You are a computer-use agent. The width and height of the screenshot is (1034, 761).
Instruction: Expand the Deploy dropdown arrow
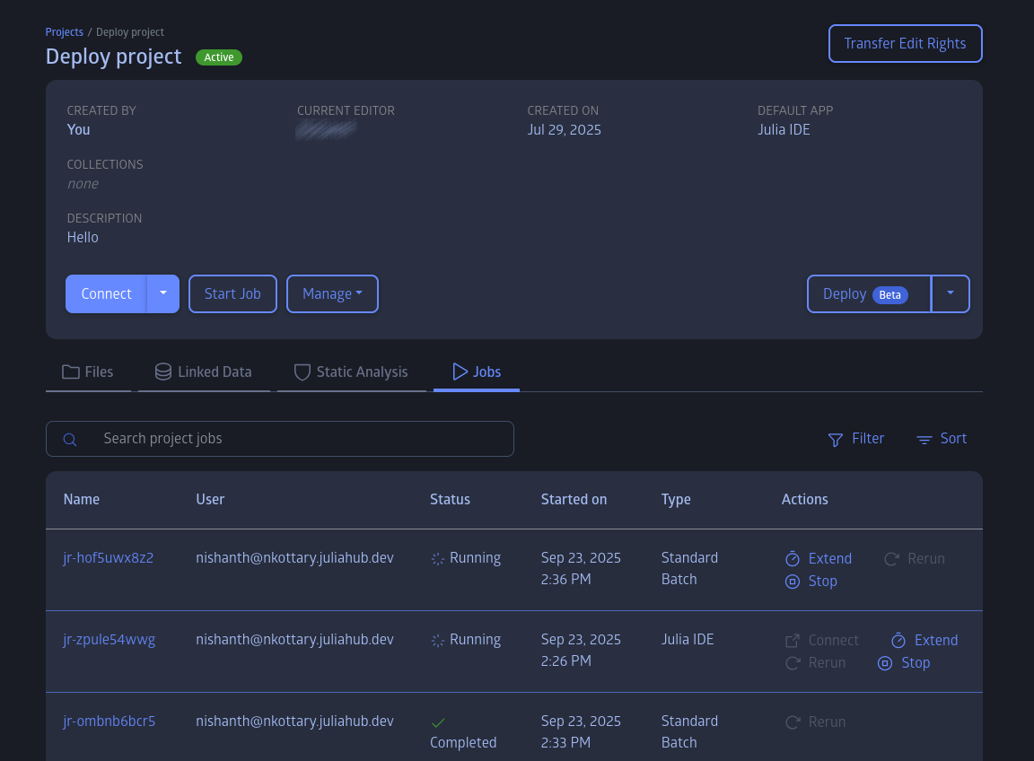tap(951, 293)
